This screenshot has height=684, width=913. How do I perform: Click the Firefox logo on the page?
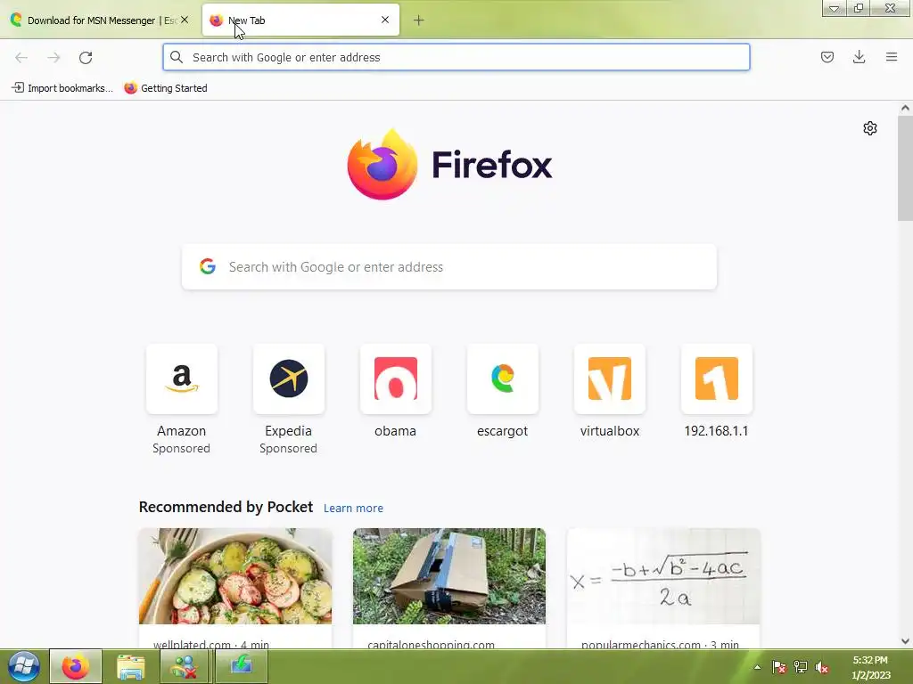382,165
